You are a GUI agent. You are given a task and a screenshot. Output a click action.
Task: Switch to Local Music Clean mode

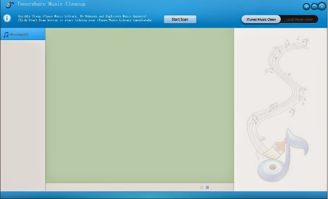[x=299, y=19]
